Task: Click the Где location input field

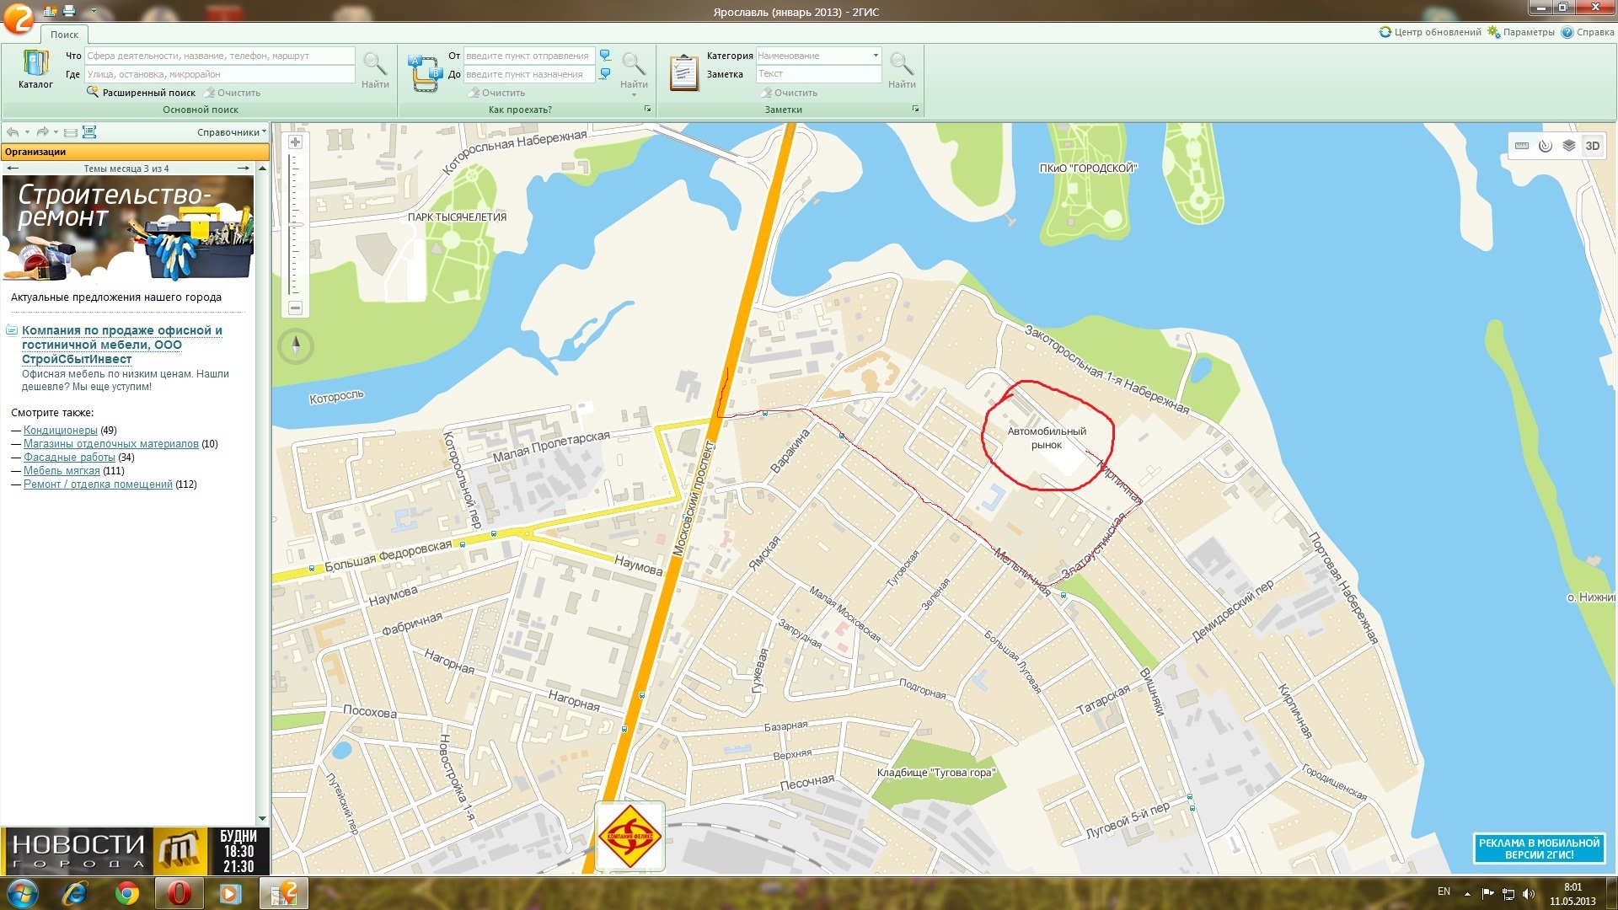Action: tap(219, 74)
